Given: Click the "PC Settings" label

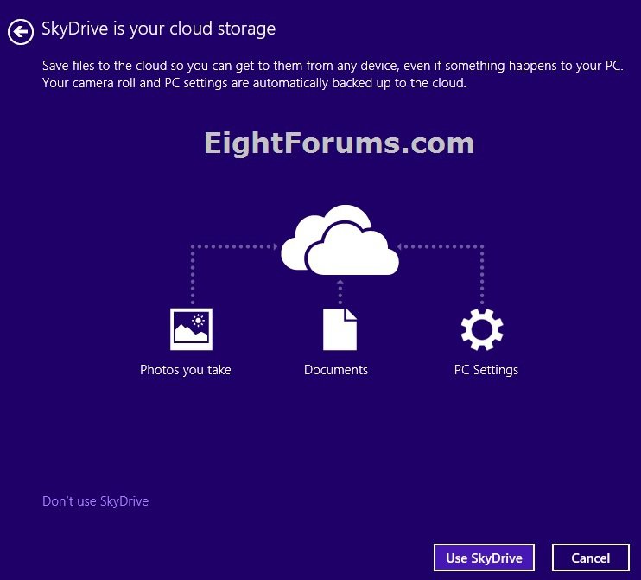Looking at the screenshot, I should click(486, 370).
